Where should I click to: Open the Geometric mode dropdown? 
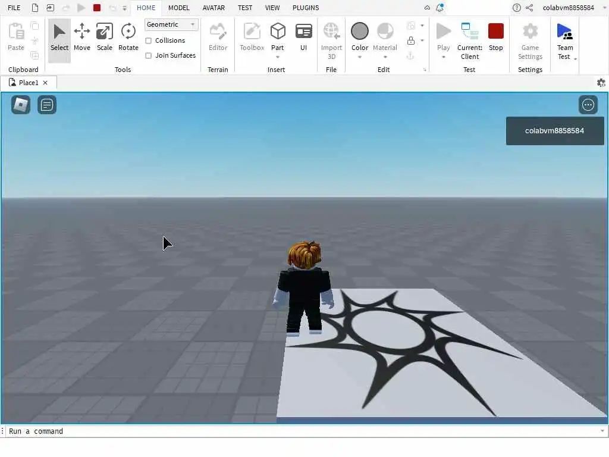tap(171, 24)
